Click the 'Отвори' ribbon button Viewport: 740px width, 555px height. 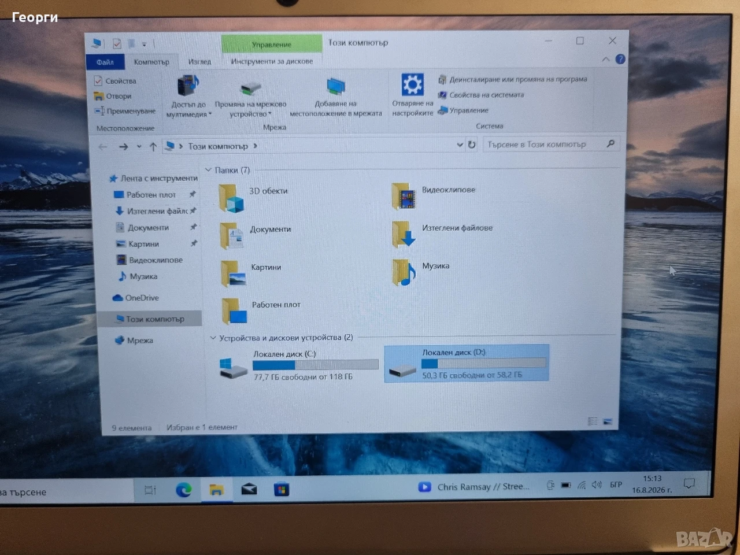coord(113,96)
